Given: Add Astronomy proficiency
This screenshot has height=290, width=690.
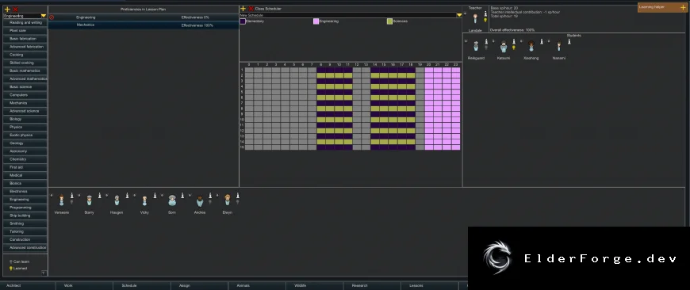Looking at the screenshot, I should (25, 151).
